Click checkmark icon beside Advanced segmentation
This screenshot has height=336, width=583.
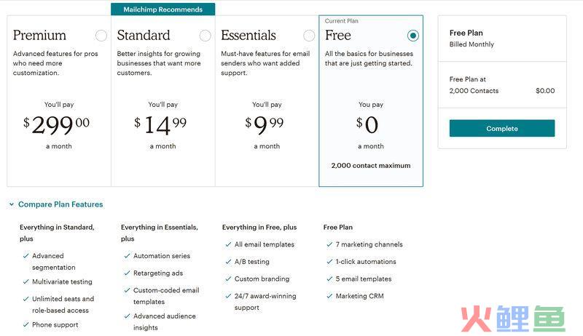[26, 256]
